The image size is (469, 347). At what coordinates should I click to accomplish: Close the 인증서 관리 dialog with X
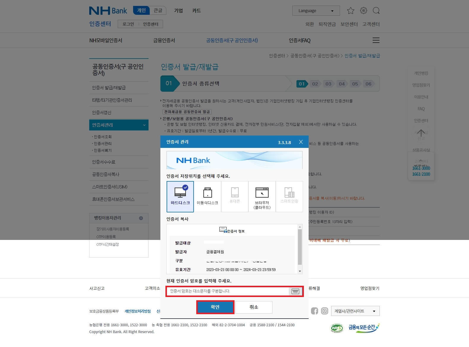(301, 142)
